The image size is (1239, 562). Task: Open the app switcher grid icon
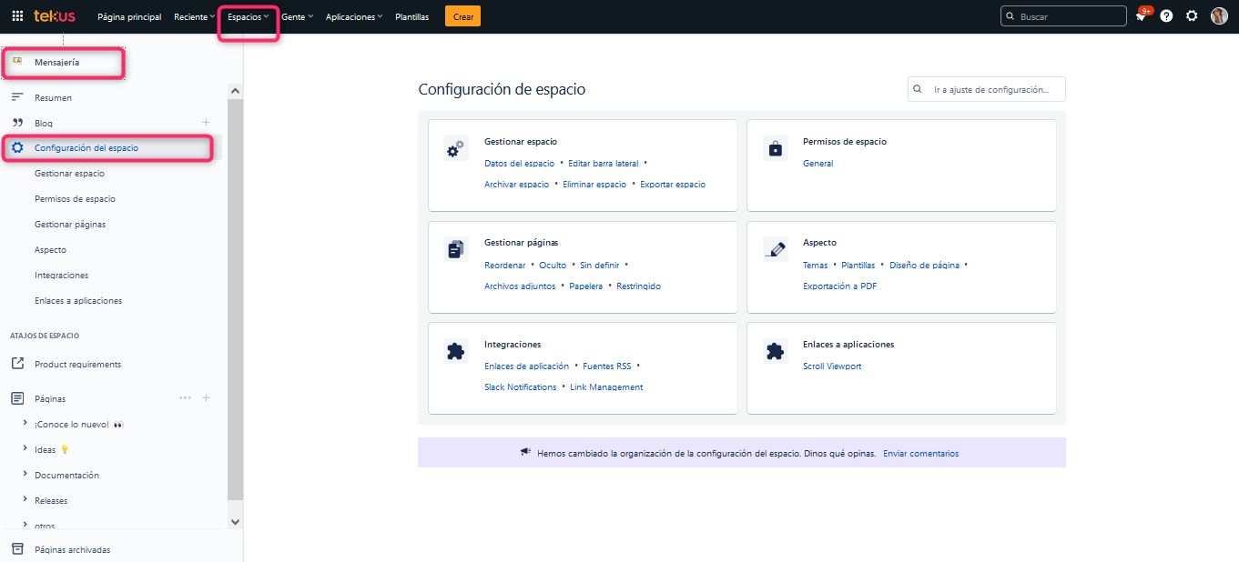pyautogui.click(x=17, y=16)
